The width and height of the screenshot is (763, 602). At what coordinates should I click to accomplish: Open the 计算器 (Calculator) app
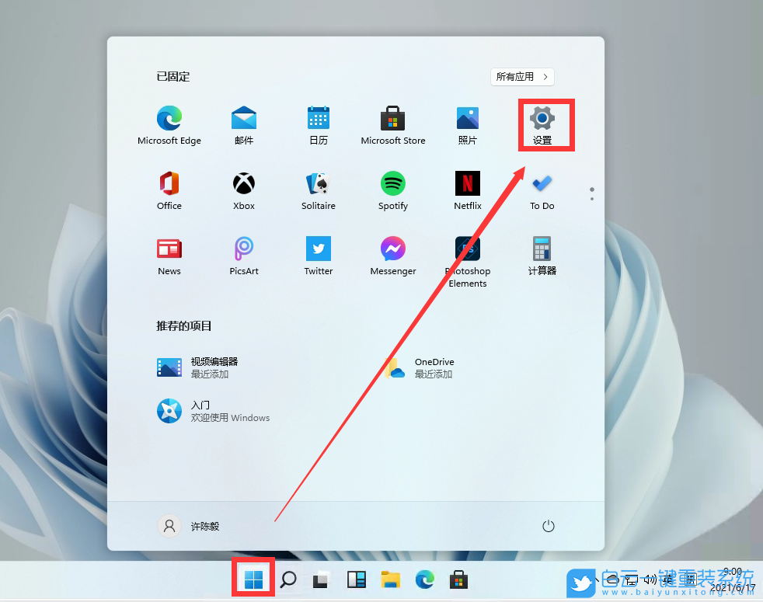[x=542, y=251]
